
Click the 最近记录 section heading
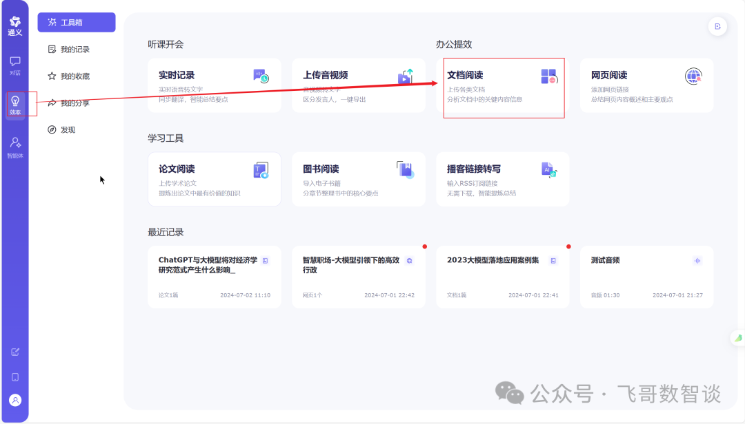(166, 233)
